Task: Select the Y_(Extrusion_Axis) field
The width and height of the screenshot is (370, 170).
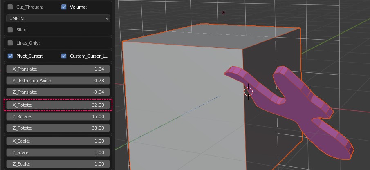Action: 58,81
